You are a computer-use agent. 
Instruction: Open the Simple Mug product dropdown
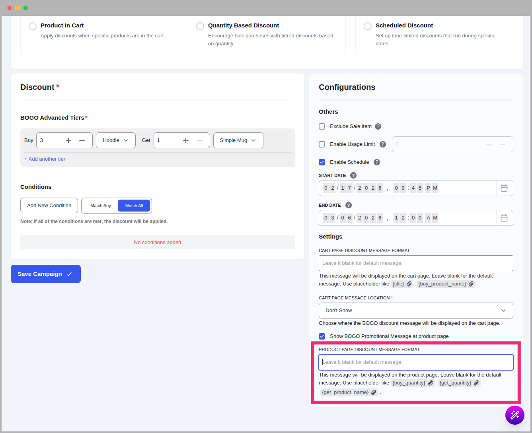click(x=238, y=140)
